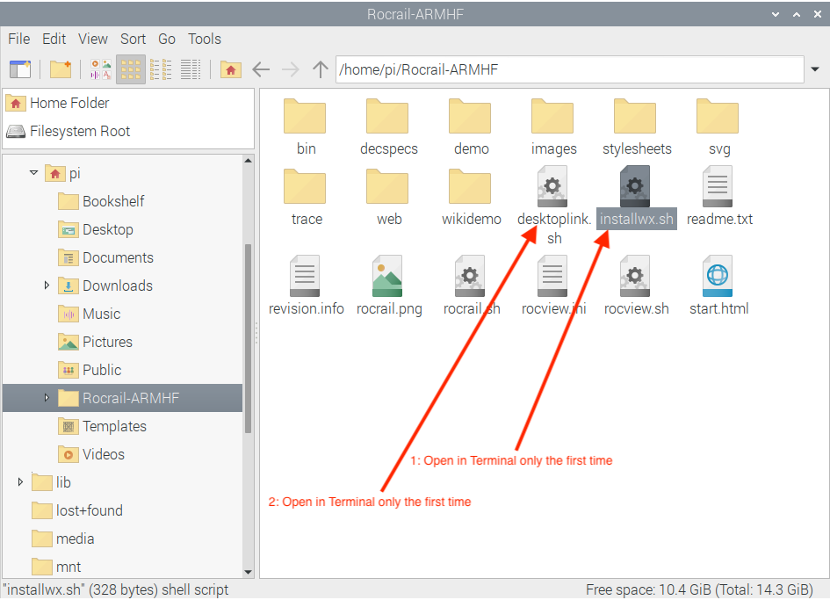This screenshot has height=600, width=830.
Task: Open the Sort menu
Action: click(x=134, y=39)
